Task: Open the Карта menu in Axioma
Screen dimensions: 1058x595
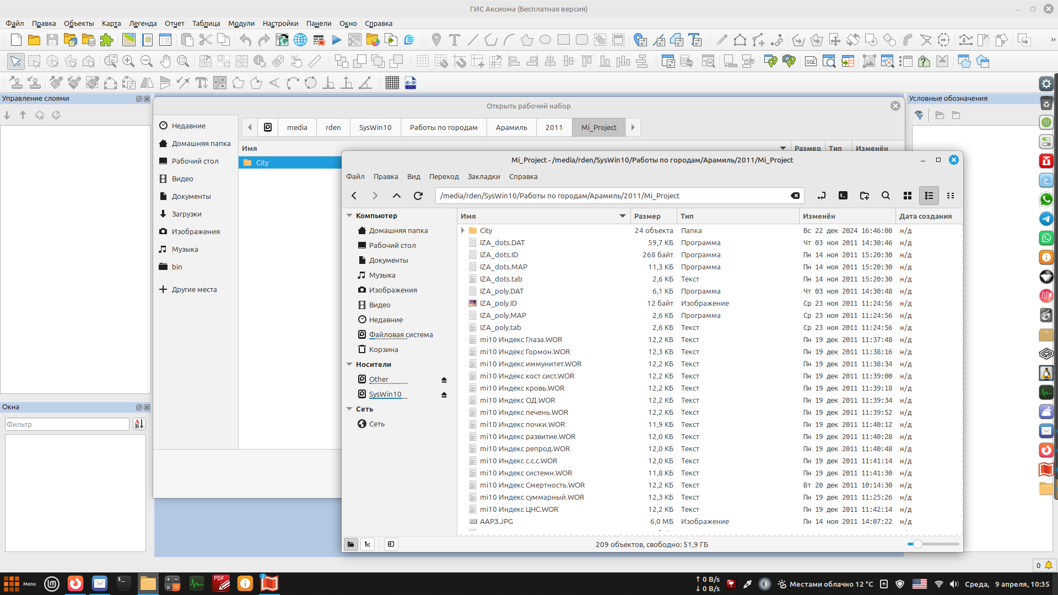Action: pos(111,23)
